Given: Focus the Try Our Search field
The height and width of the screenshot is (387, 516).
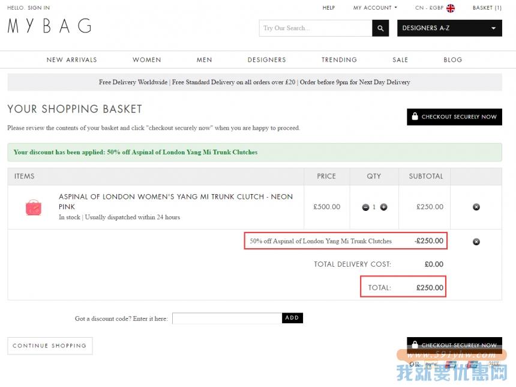Looking at the screenshot, I should click(316, 28).
